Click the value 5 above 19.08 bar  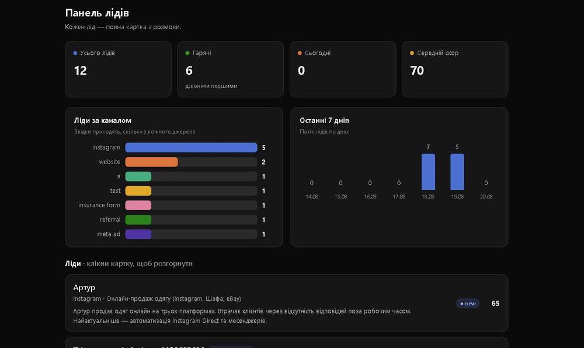click(457, 147)
